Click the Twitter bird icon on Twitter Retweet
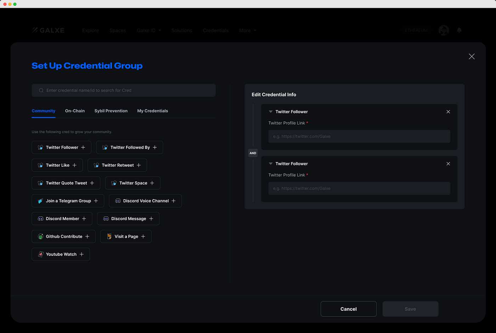Screen dimensions: 496x333 [96, 165]
